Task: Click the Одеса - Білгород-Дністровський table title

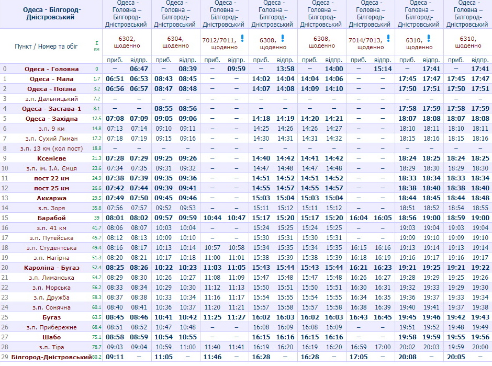Action: pyautogui.click(x=50, y=14)
